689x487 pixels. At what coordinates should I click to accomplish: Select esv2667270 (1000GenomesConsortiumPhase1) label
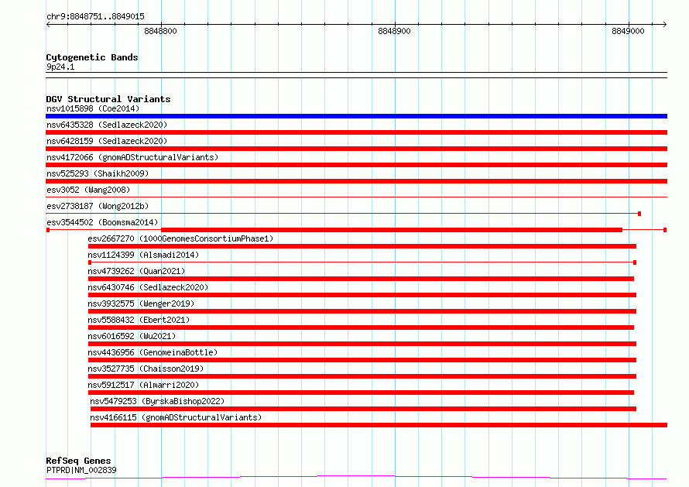pyautogui.click(x=180, y=238)
